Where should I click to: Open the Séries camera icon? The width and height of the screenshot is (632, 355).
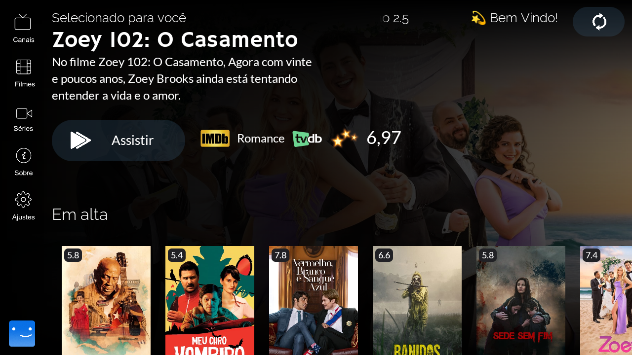(x=24, y=113)
